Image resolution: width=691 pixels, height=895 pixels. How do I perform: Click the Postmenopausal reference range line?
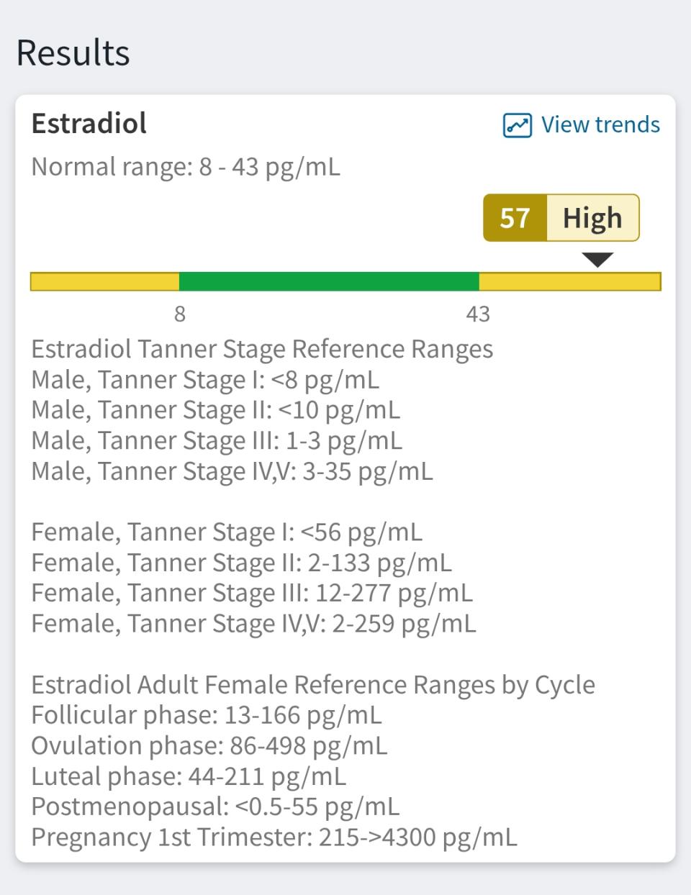[215, 807]
